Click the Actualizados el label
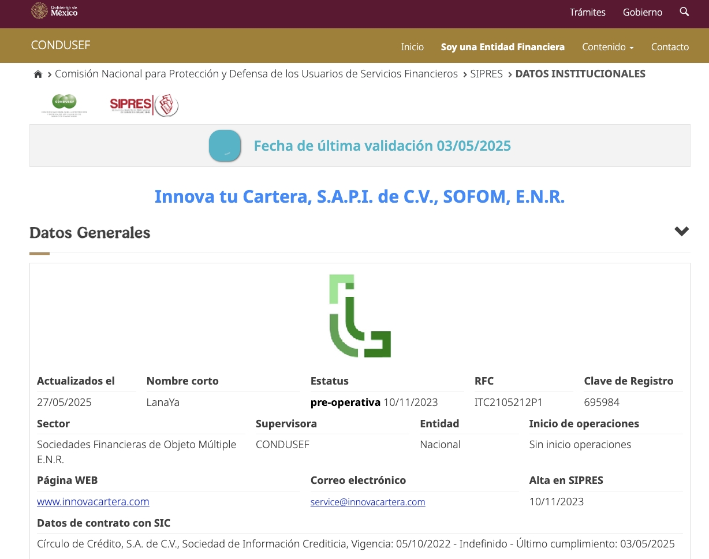 (x=76, y=381)
